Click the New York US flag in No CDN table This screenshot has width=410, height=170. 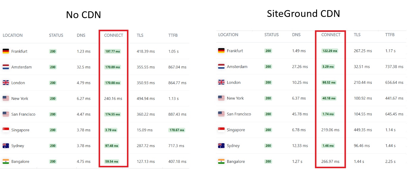(6, 98)
